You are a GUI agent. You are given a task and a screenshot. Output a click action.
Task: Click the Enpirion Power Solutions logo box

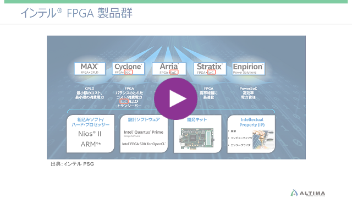pos(248,68)
